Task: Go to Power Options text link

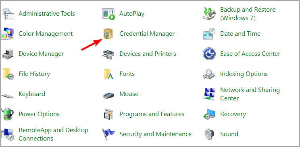Action: click(39, 114)
